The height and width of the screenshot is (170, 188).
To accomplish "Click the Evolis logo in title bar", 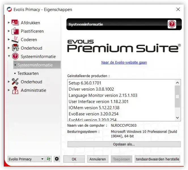I will point(9,9).
